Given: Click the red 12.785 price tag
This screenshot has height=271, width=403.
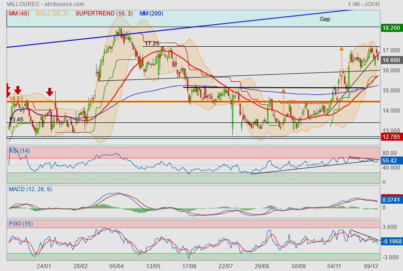Looking at the screenshot, I should pos(391,136).
